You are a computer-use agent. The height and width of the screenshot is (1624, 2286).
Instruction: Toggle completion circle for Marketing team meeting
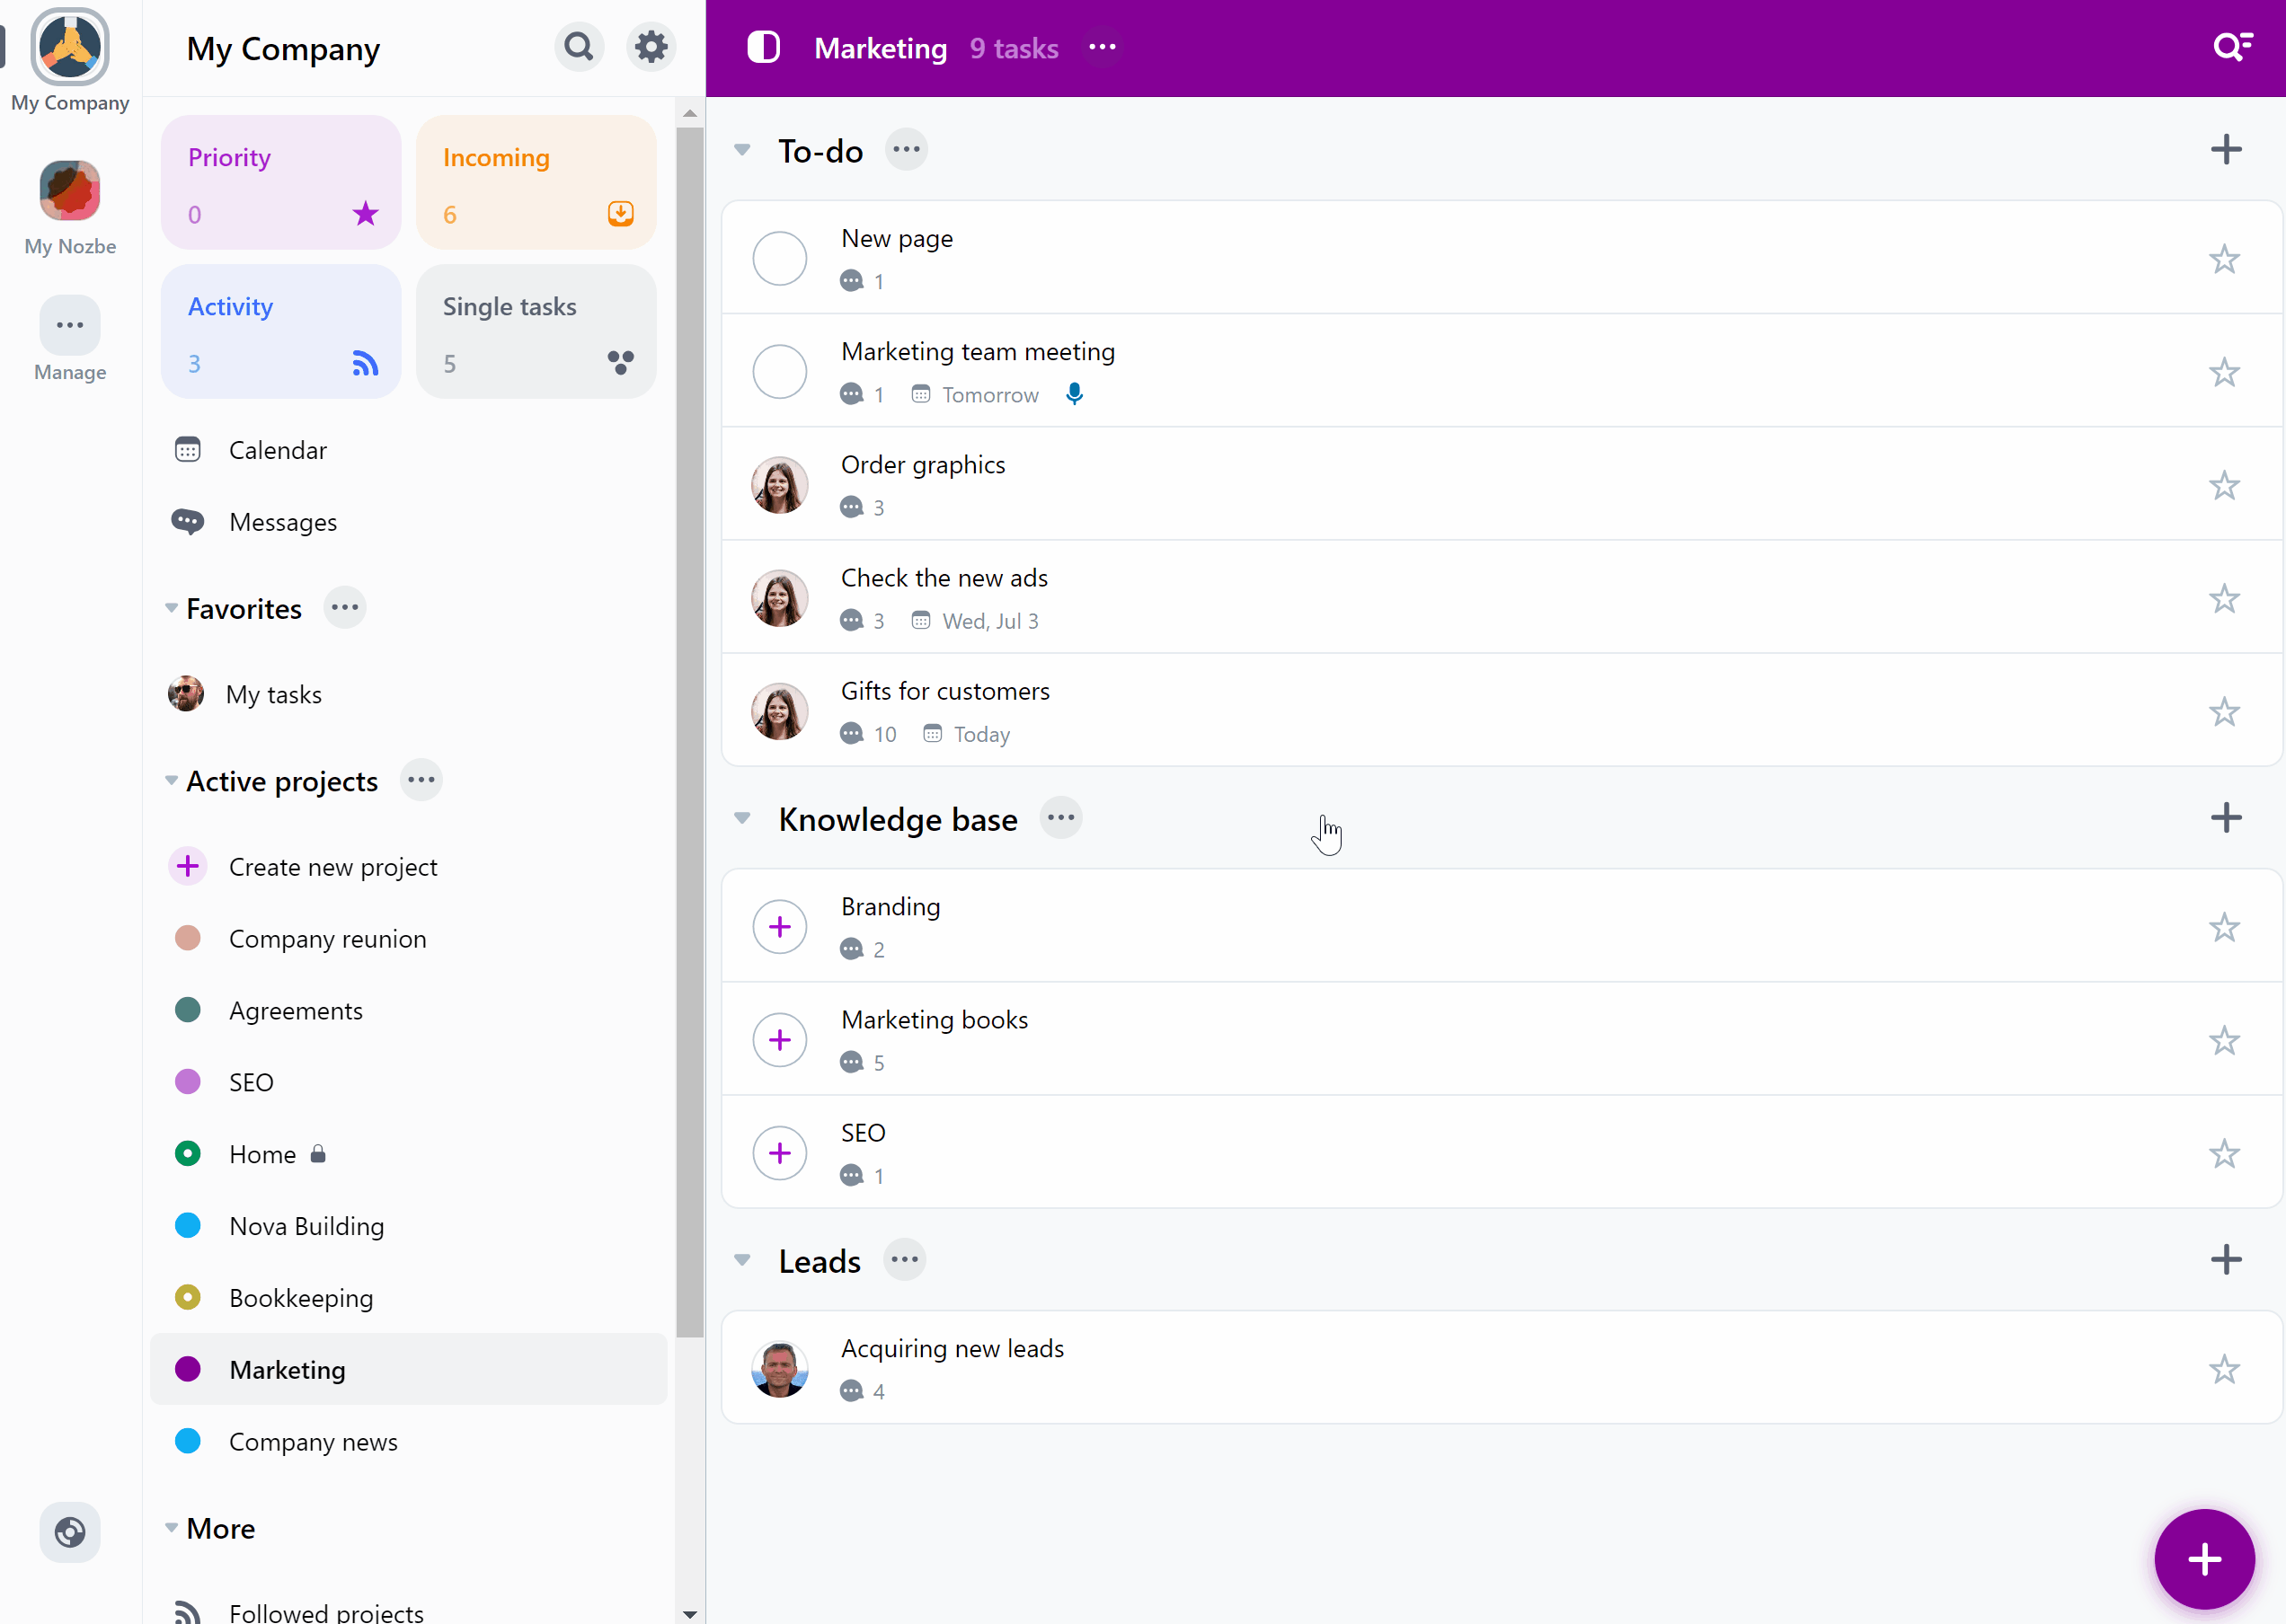tap(779, 371)
